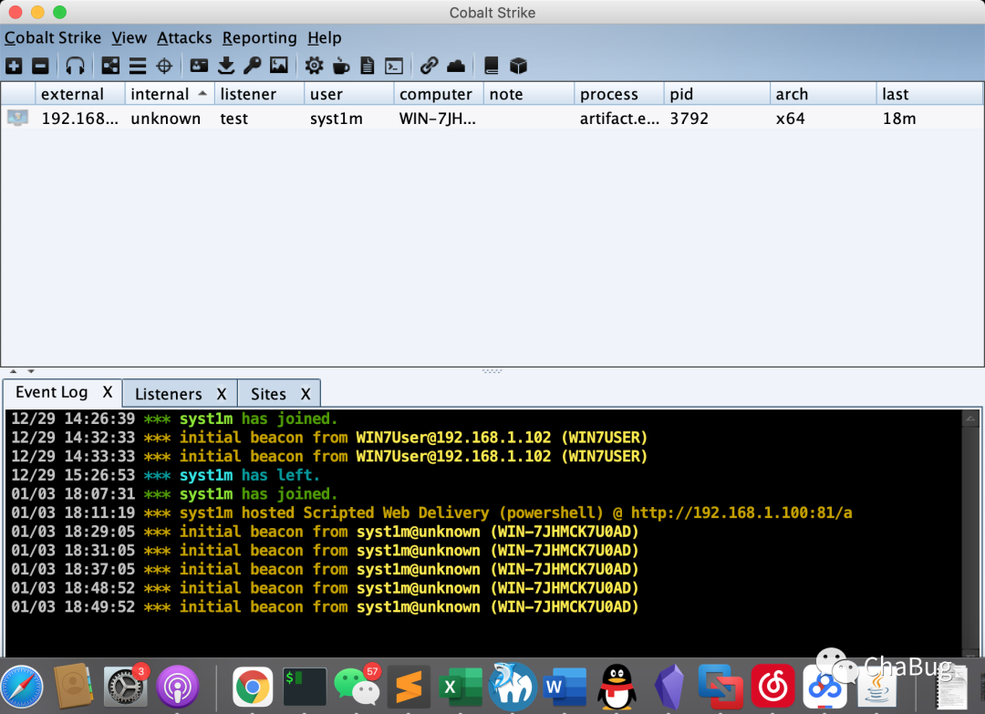Switch to the Event Log tab
This screenshot has height=714, width=985.
tap(51, 392)
